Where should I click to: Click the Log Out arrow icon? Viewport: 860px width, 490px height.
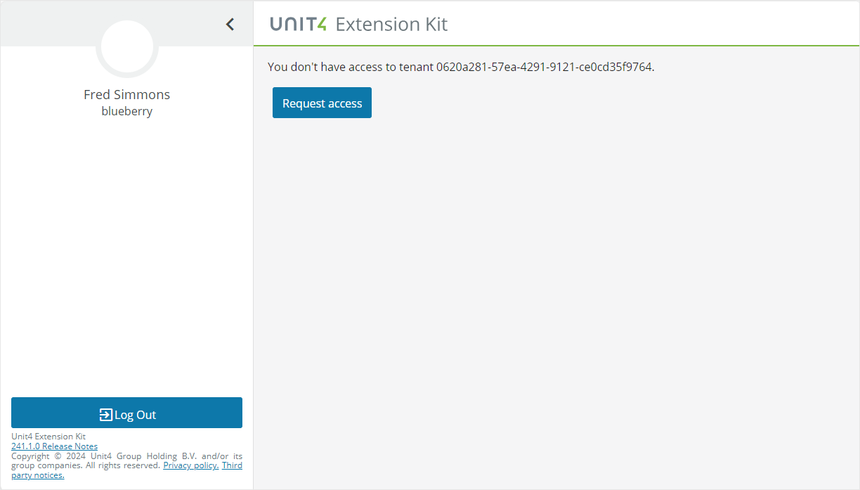pos(105,415)
